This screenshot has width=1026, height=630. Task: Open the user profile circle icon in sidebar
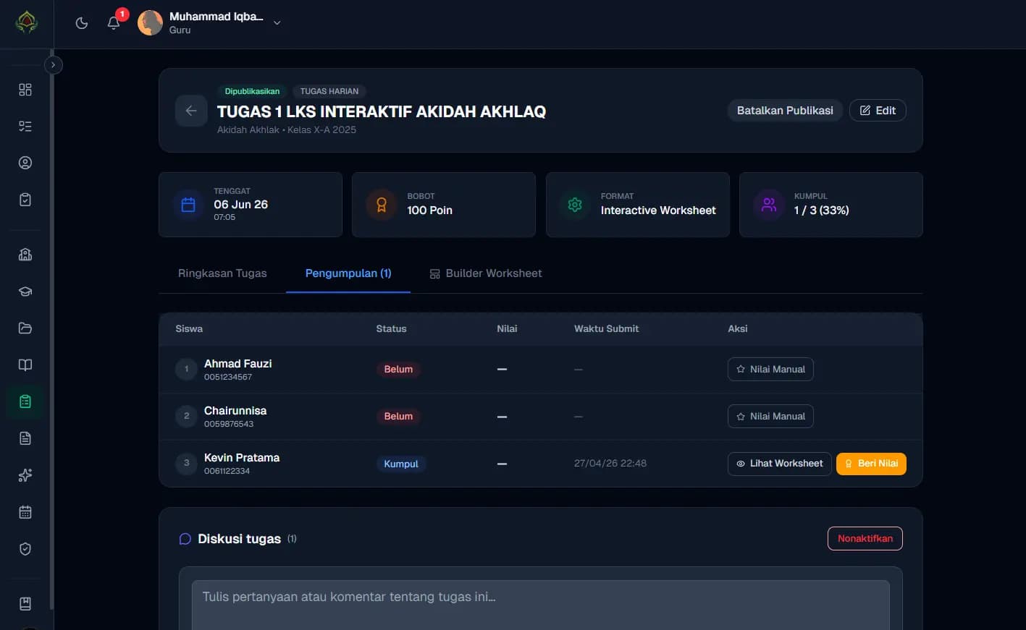click(25, 163)
